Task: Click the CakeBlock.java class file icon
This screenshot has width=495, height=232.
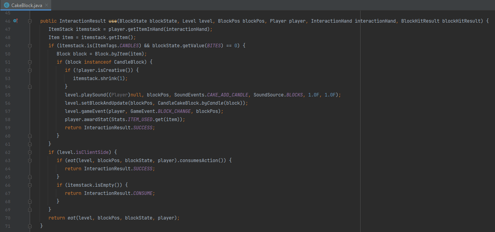Action: click(6, 5)
